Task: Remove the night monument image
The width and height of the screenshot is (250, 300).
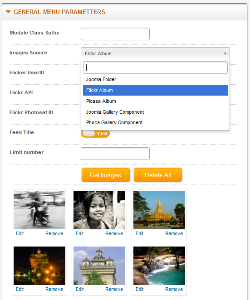Action: (54, 289)
